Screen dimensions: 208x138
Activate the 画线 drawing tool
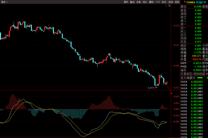151,2
